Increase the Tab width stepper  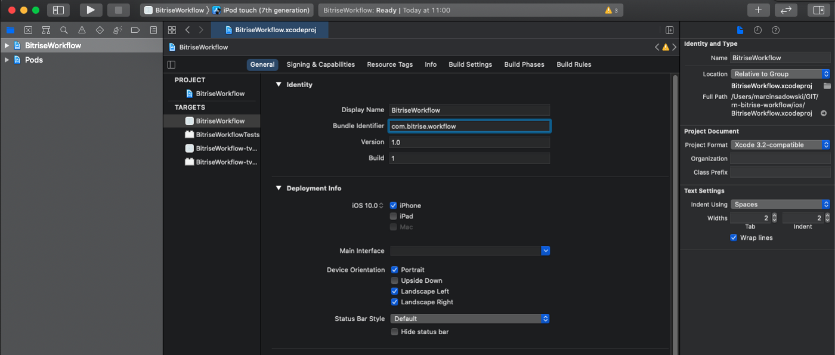pyautogui.click(x=774, y=216)
